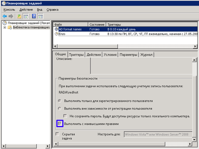Click details pane horizontal scroll right arrow

(190, 144)
